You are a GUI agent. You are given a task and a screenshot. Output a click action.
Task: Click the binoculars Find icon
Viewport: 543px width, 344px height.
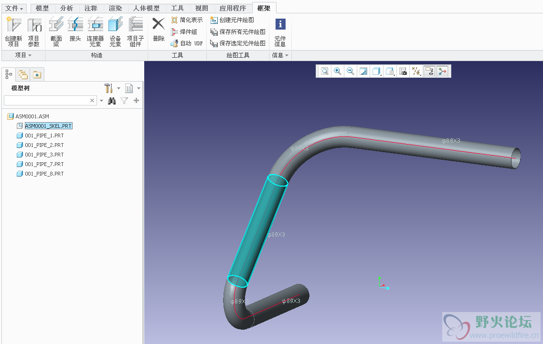click(x=111, y=101)
